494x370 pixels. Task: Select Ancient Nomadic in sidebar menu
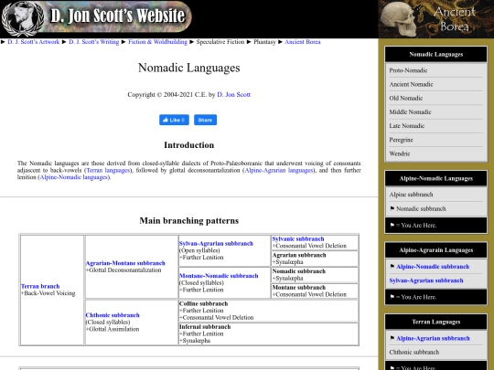tap(436, 84)
